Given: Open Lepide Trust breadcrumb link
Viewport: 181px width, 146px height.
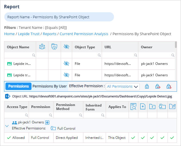Looking at the screenshot, I should click(29, 34).
